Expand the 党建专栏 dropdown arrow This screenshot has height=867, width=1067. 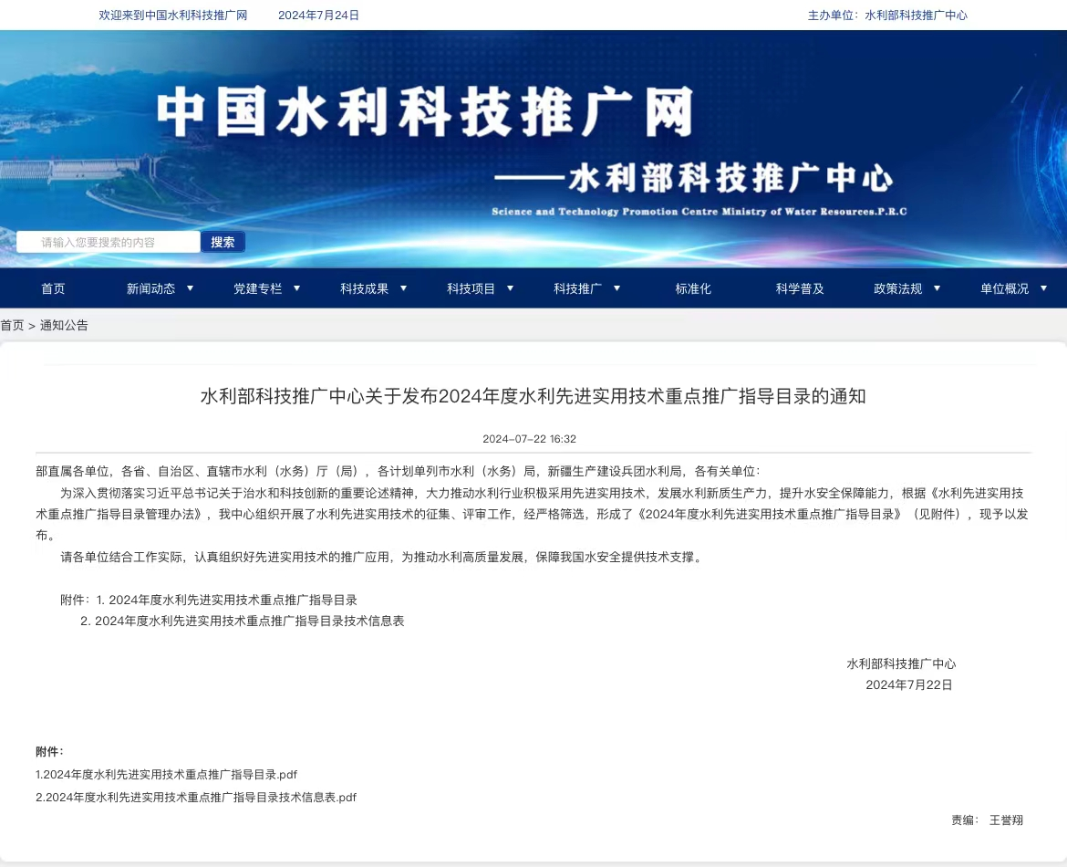296,288
